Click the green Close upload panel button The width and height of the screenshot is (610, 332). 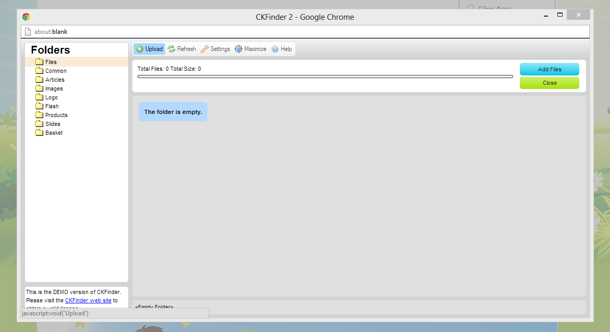tap(549, 83)
